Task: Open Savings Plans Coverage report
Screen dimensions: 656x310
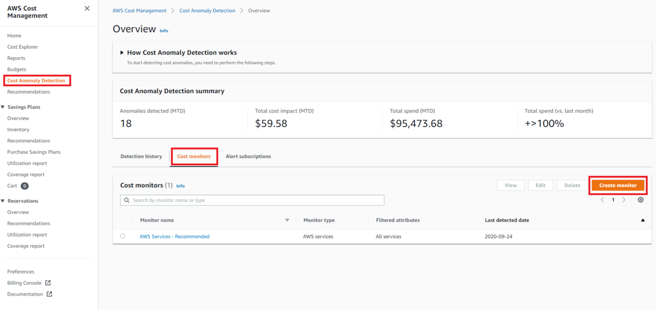Action: click(26, 175)
